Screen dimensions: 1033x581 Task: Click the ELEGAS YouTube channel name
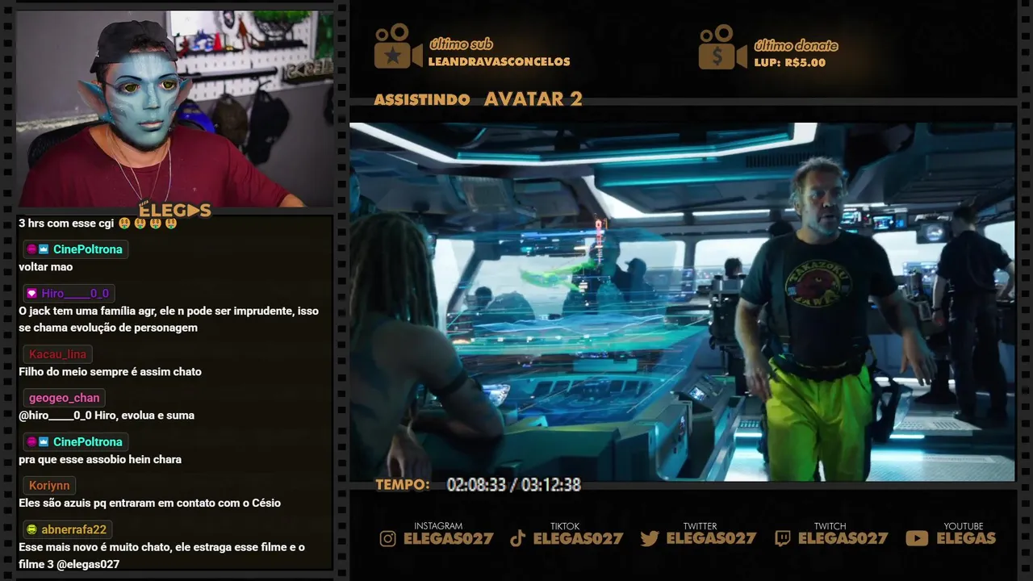[966, 538]
